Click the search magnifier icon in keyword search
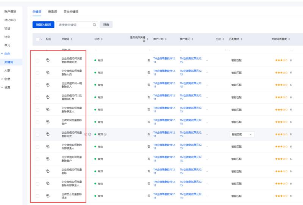The image size is (303, 205). (95, 25)
